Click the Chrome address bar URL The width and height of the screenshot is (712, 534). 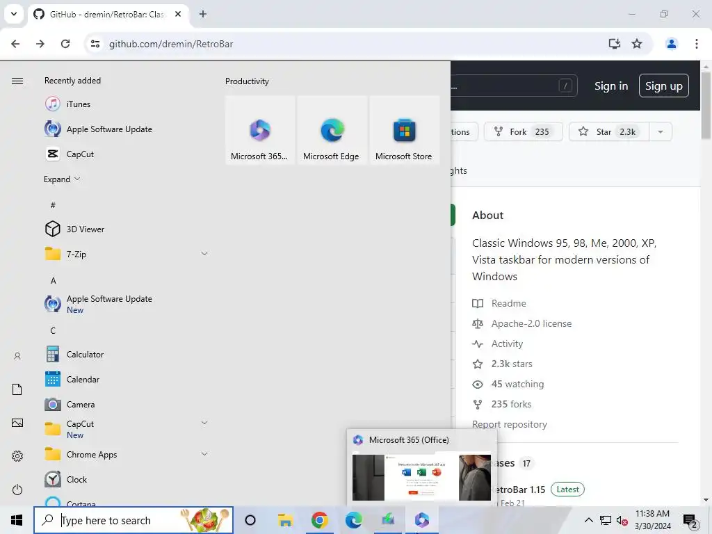[x=171, y=44]
